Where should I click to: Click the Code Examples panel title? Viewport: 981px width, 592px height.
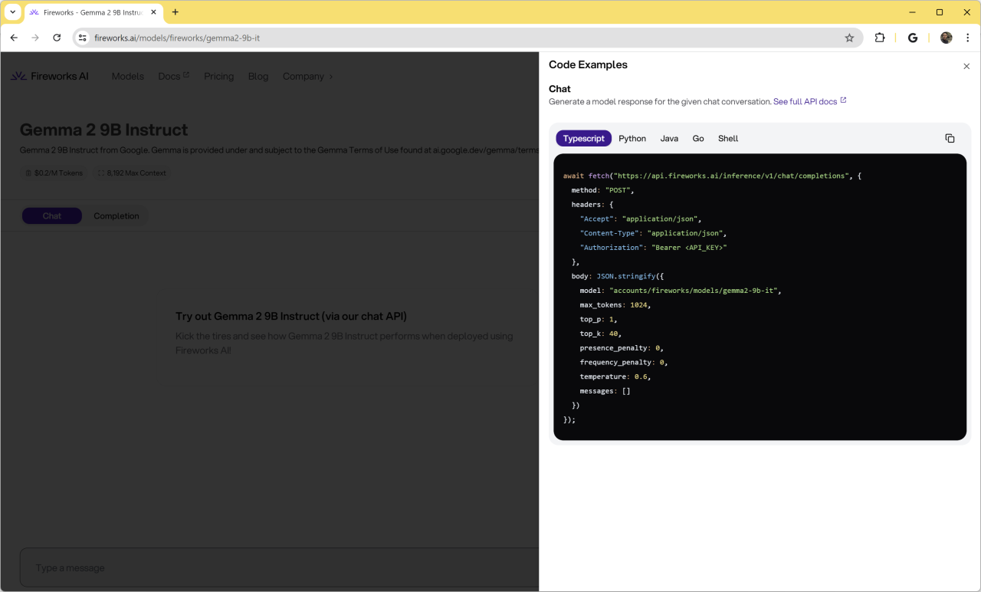[x=588, y=65]
